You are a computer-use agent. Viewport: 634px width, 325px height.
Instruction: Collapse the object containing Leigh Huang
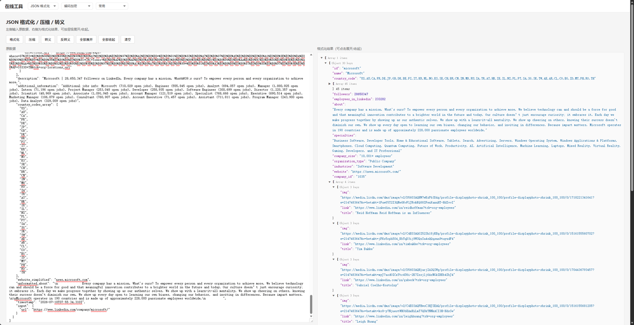coord(334,295)
